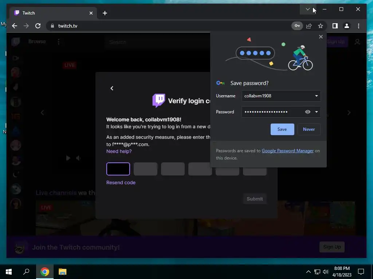Open the tab search chevron

pyautogui.click(x=307, y=9)
